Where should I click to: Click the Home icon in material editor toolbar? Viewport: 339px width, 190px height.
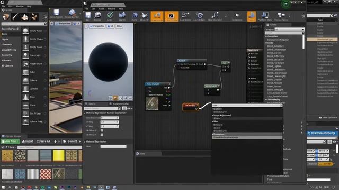pos(135,16)
